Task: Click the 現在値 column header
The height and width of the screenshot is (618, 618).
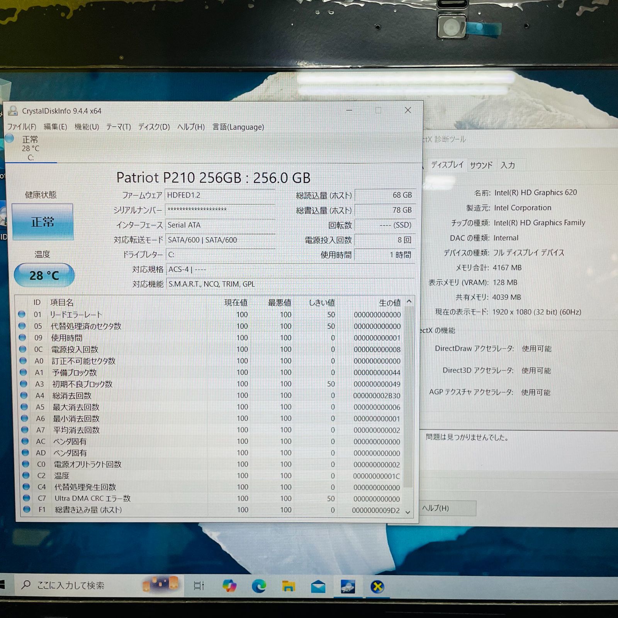Action: tap(236, 302)
